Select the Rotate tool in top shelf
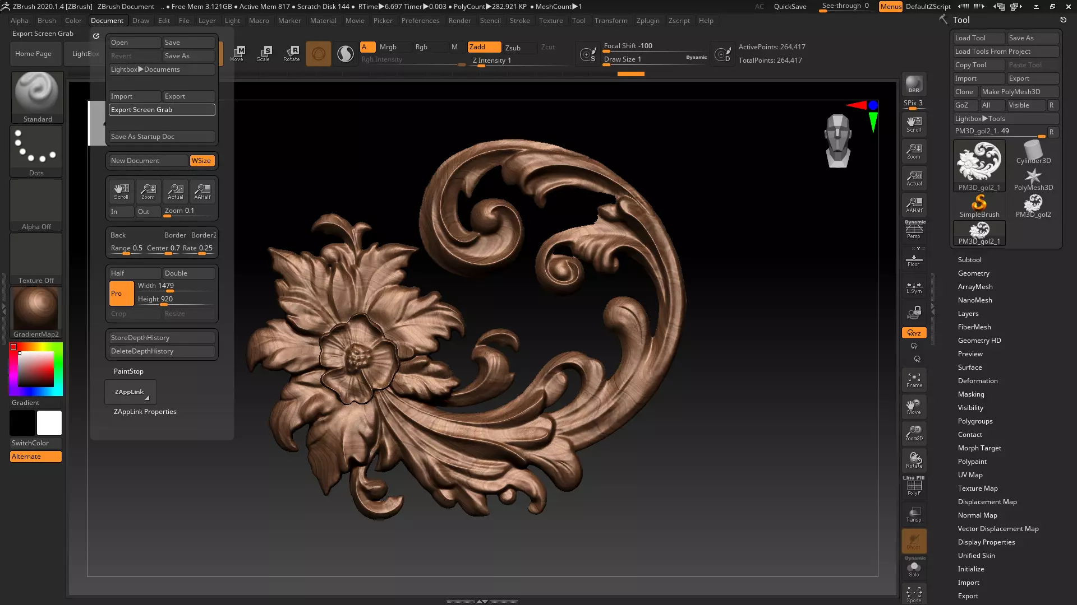This screenshot has height=605, width=1077. (292, 54)
